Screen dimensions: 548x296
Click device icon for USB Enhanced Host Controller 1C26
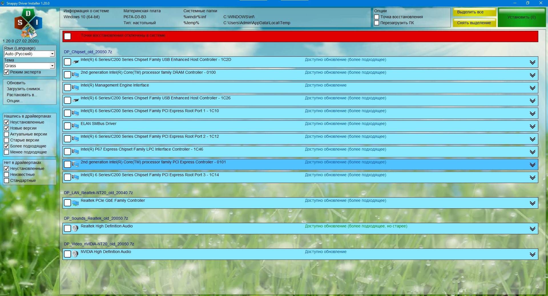point(75,100)
